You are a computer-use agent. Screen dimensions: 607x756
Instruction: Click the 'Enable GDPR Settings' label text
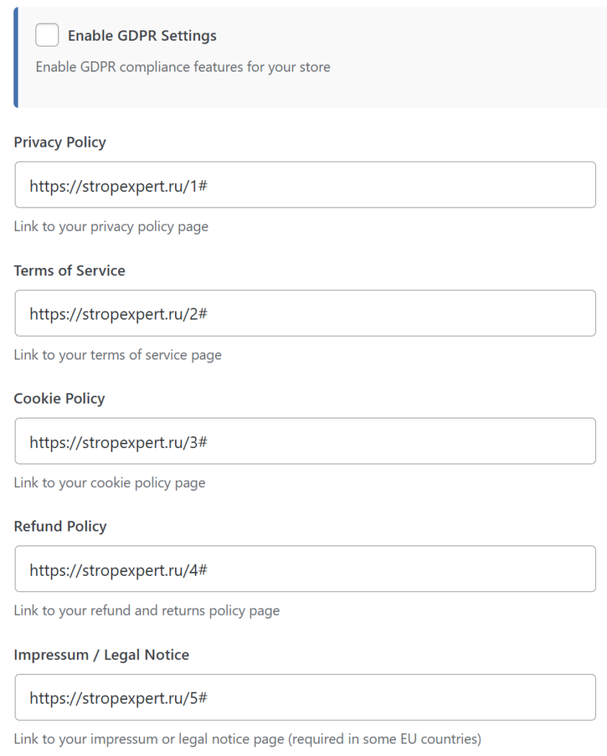point(142,35)
